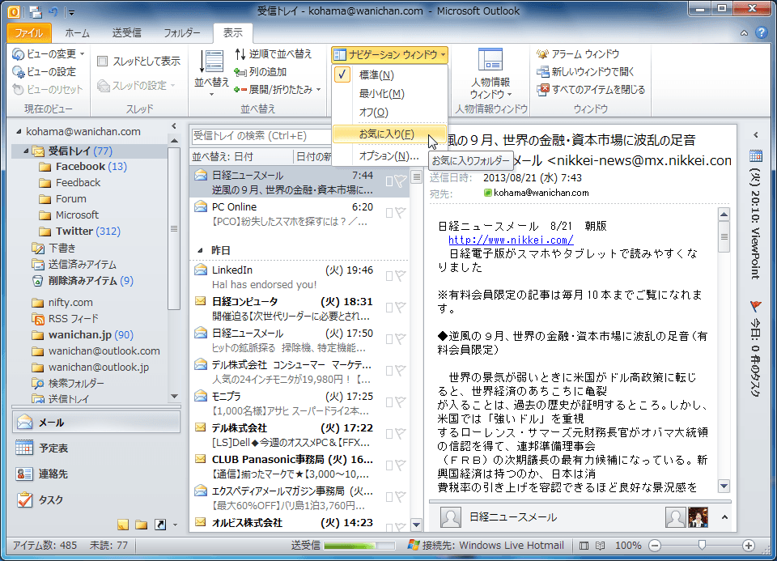Collapse the 受信トレイ folder node
The height and width of the screenshot is (561, 777).
point(26,150)
